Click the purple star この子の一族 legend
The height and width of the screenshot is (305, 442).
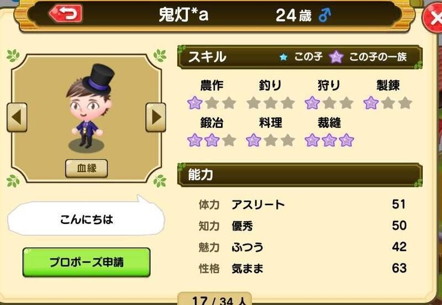coord(336,57)
